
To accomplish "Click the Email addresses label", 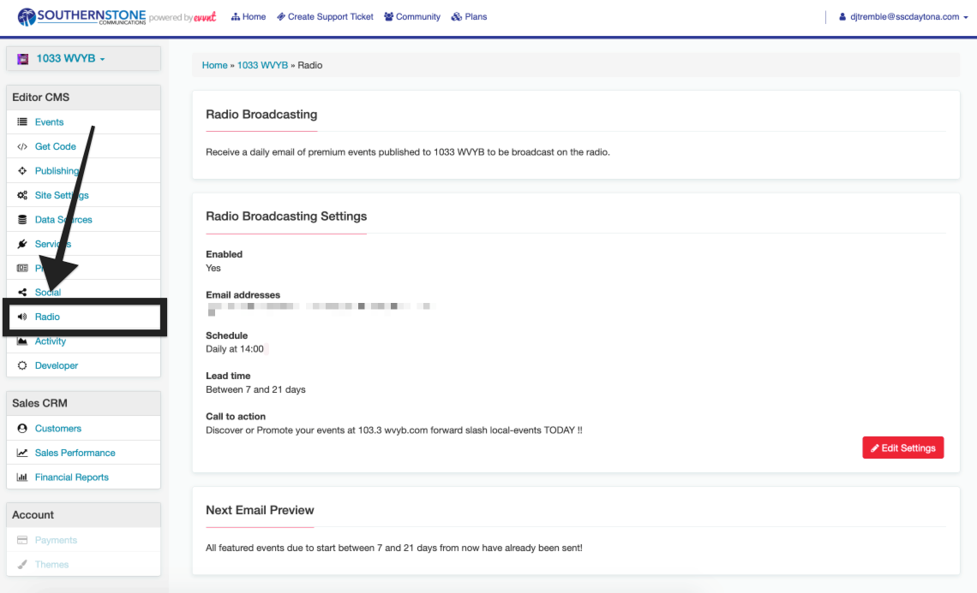I will (243, 295).
